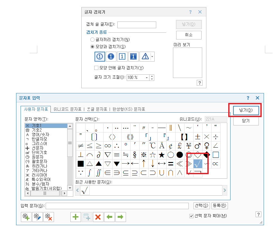
Task: Select the filled circle number shape
Action: 111,56
